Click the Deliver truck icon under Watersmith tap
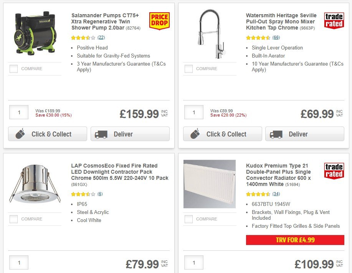The image size is (352, 273). pos(276,134)
